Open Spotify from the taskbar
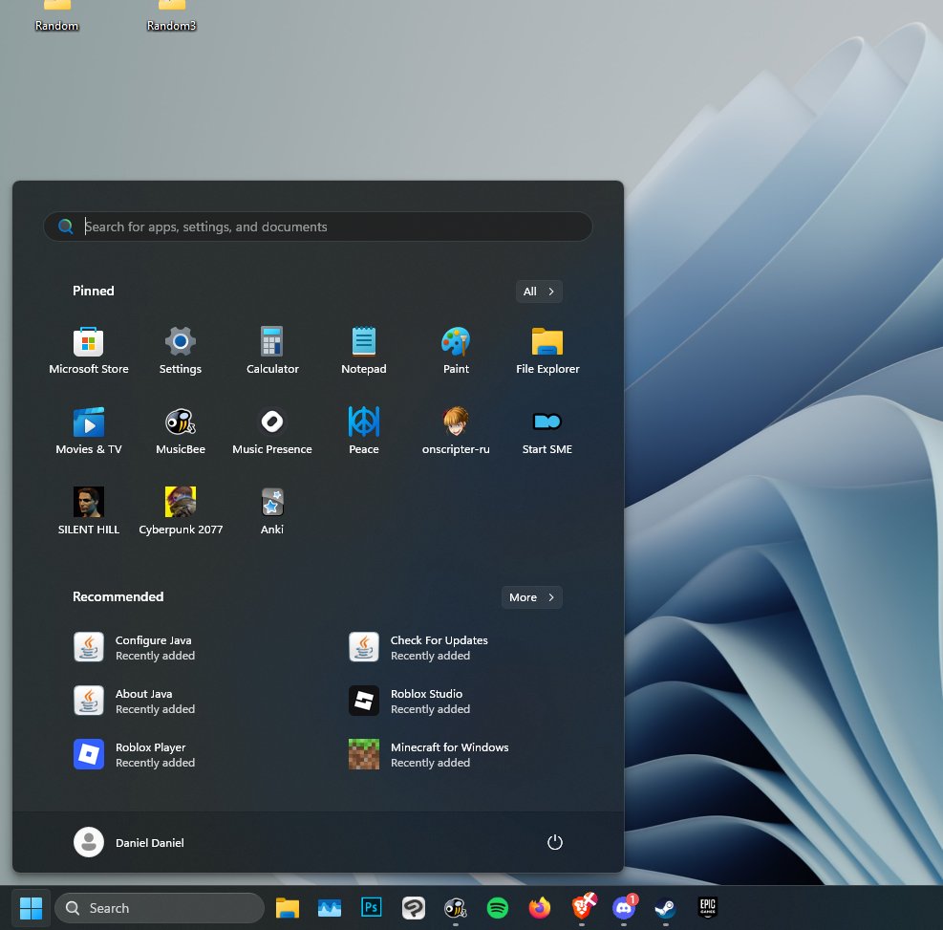The height and width of the screenshot is (930, 943). (x=498, y=907)
